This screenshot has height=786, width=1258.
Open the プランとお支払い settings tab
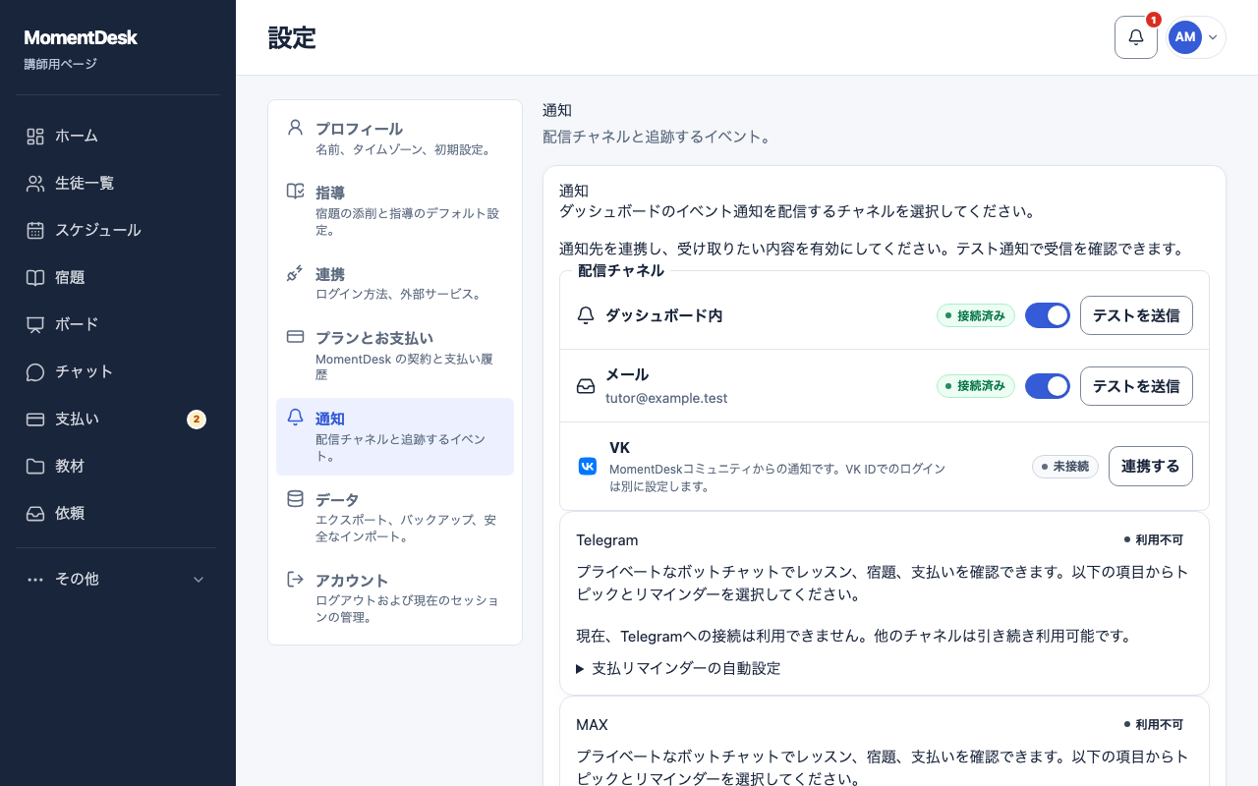[395, 356]
